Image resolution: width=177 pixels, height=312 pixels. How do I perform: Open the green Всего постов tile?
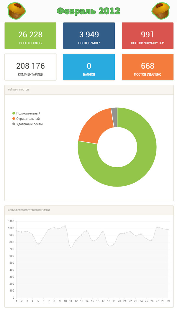pyautogui.click(x=30, y=36)
